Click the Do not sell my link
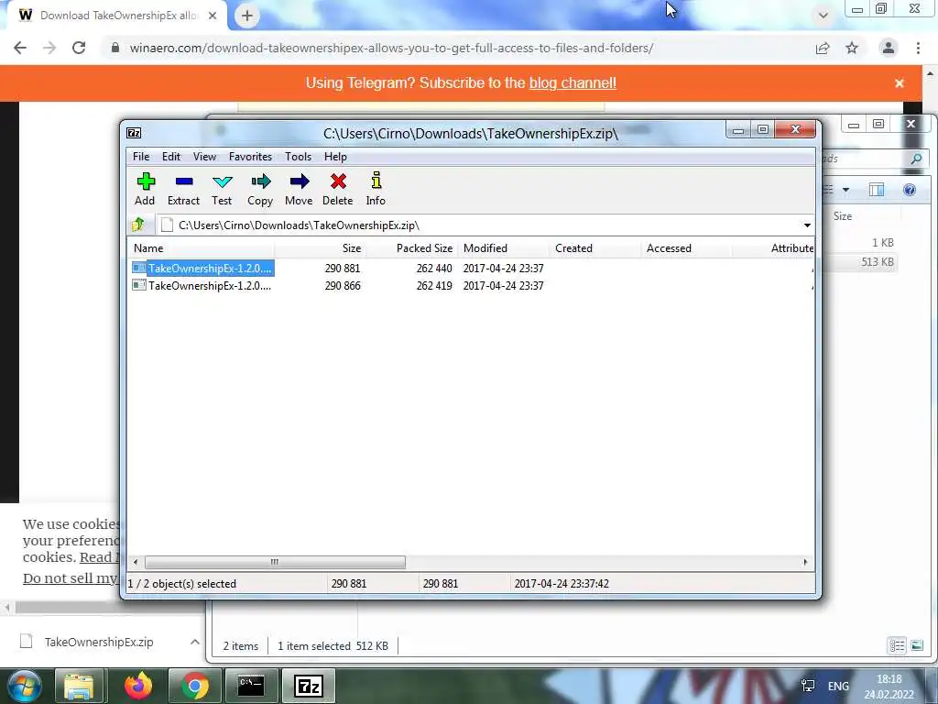Viewport: 938px width, 704px height. (70, 578)
